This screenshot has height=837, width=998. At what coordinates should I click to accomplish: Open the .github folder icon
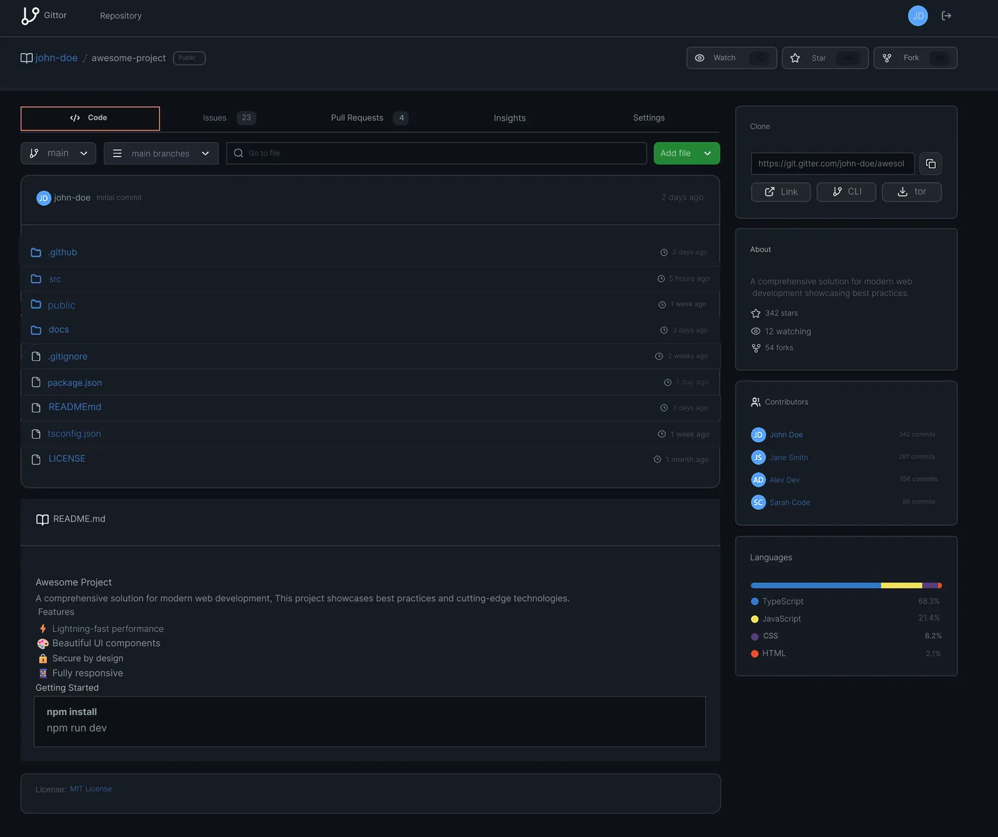click(x=36, y=253)
